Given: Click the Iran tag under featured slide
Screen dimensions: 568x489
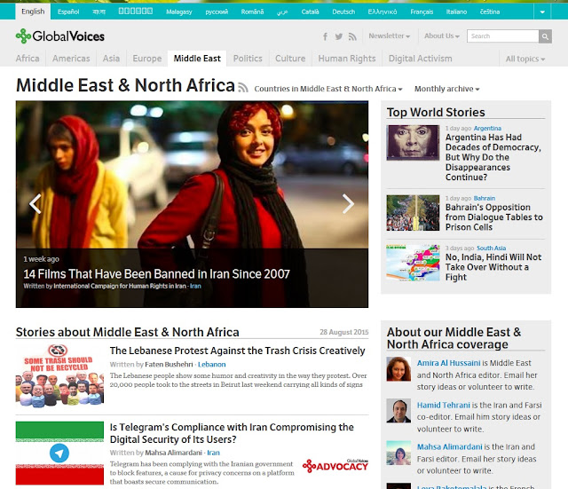Looking at the screenshot, I should click(195, 286).
